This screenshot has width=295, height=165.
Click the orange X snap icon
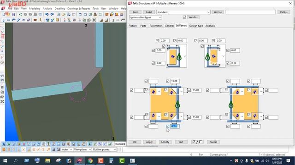[24, 149]
